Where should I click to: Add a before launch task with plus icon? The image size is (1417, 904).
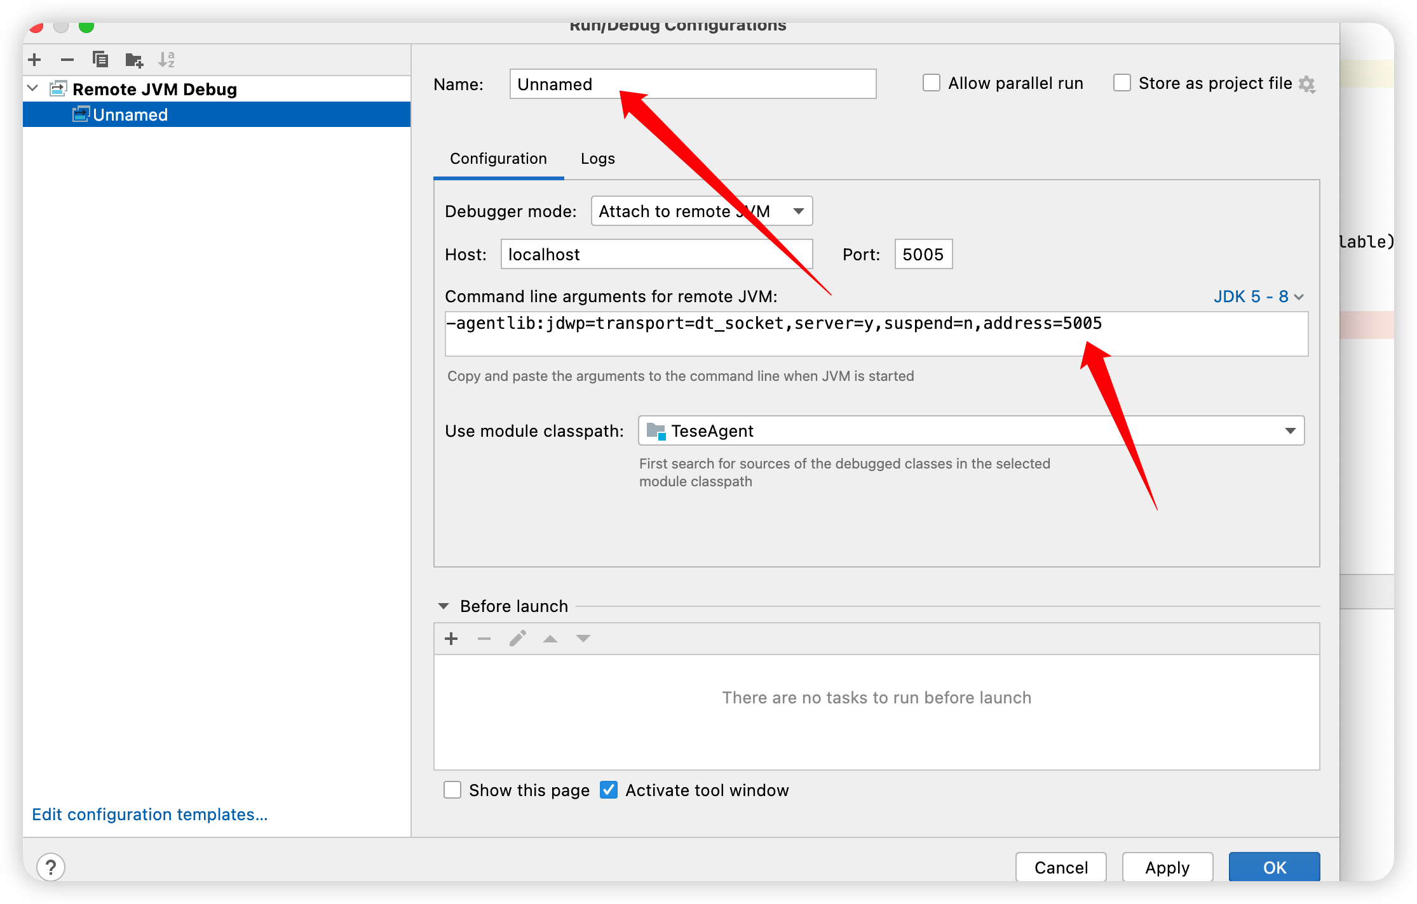[x=451, y=639]
